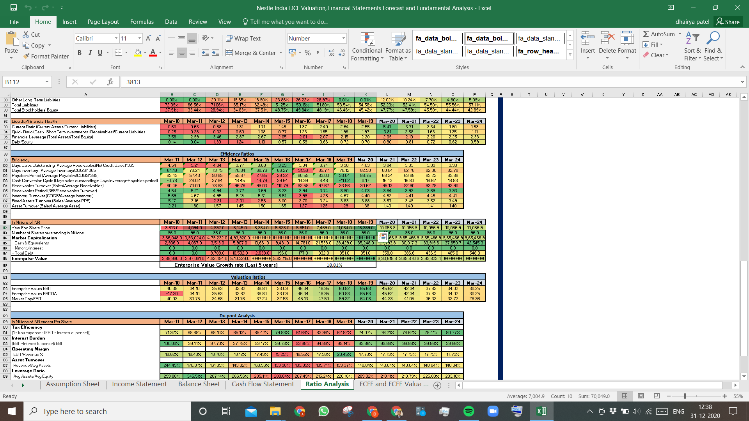
Task: Click Decrease Indent icon
Action: (x=206, y=53)
